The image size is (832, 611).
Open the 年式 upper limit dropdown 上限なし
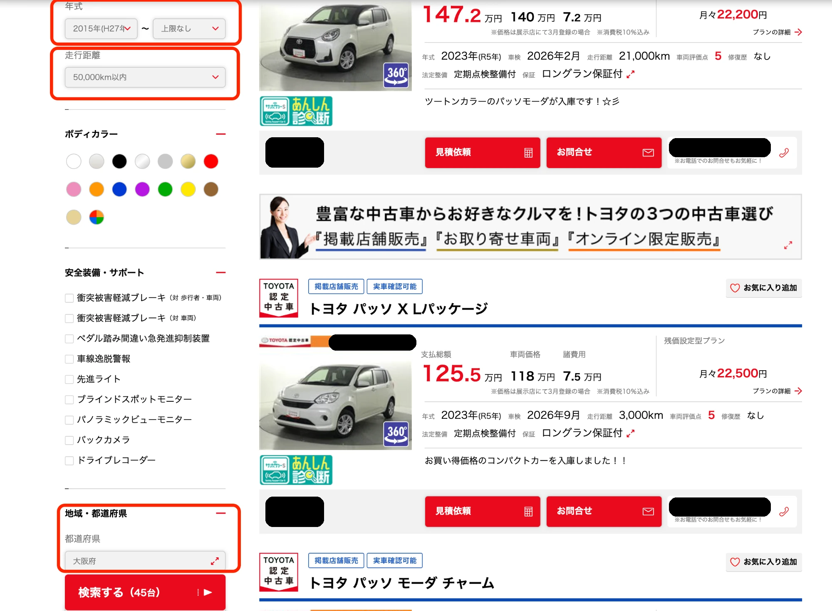[189, 29]
